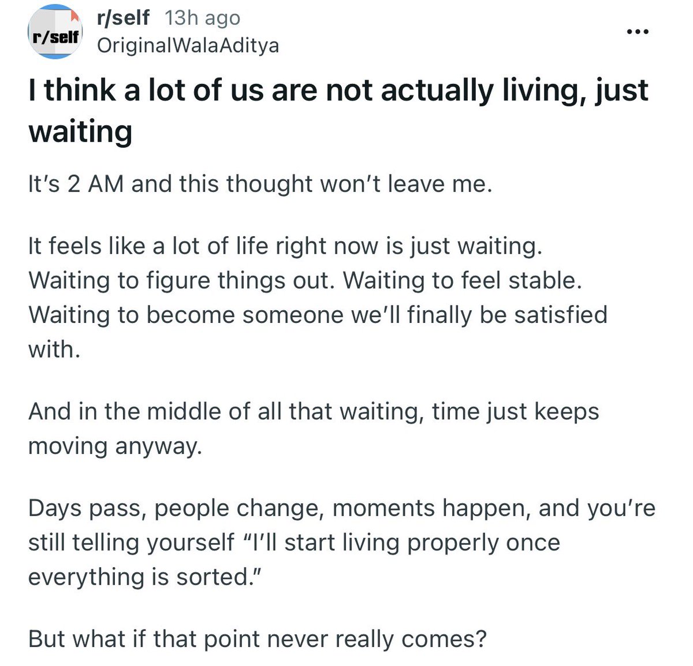Click the line "And in the middle of all"
Screen dimensions: 693x666
[x=314, y=412]
